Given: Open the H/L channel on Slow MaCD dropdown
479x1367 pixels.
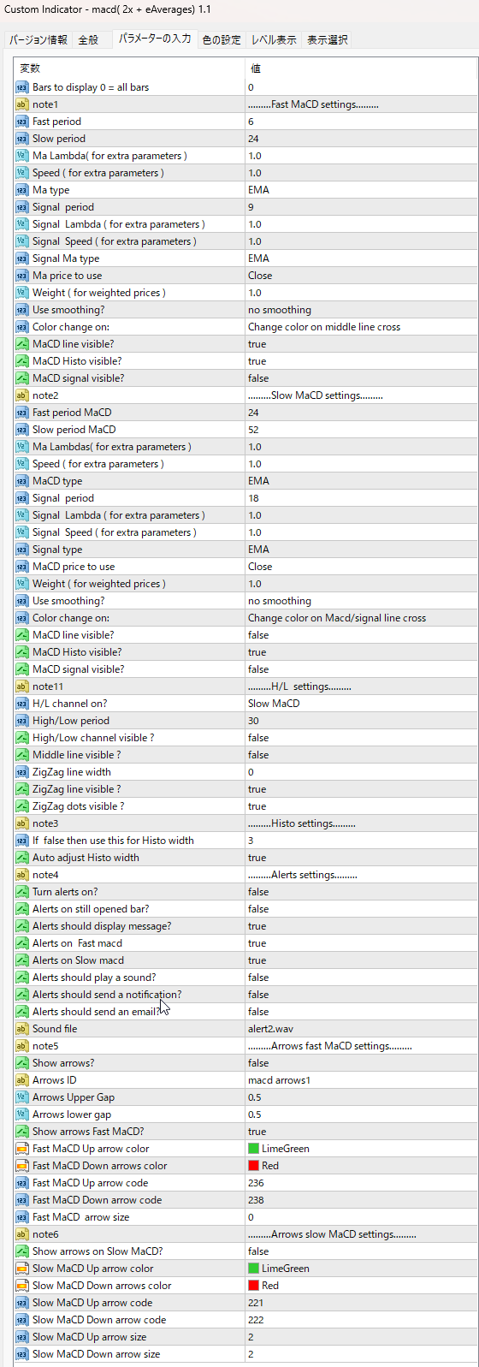Looking at the screenshot, I should point(361,704).
